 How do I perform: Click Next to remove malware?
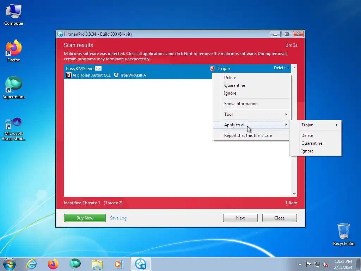240,218
